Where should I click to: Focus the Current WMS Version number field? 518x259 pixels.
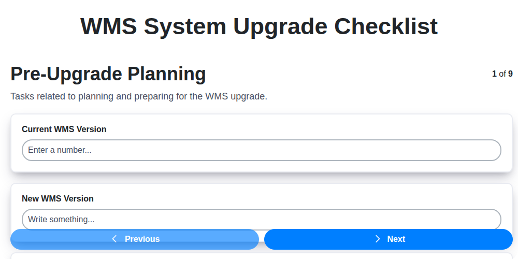click(x=261, y=150)
